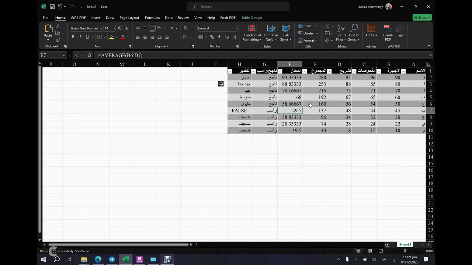Click the Paste clipboard icon
The width and height of the screenshot is (472, 265).
click(48, 29)
